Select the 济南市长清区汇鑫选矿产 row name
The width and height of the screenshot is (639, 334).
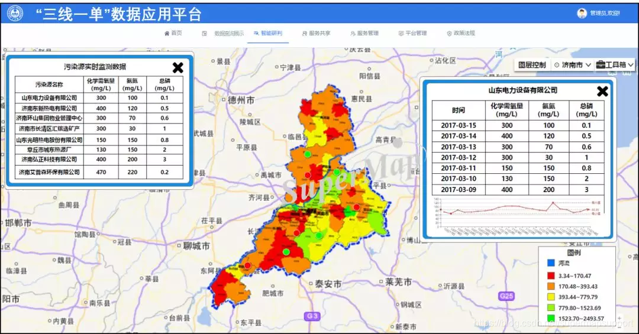[x=49, y=129]
